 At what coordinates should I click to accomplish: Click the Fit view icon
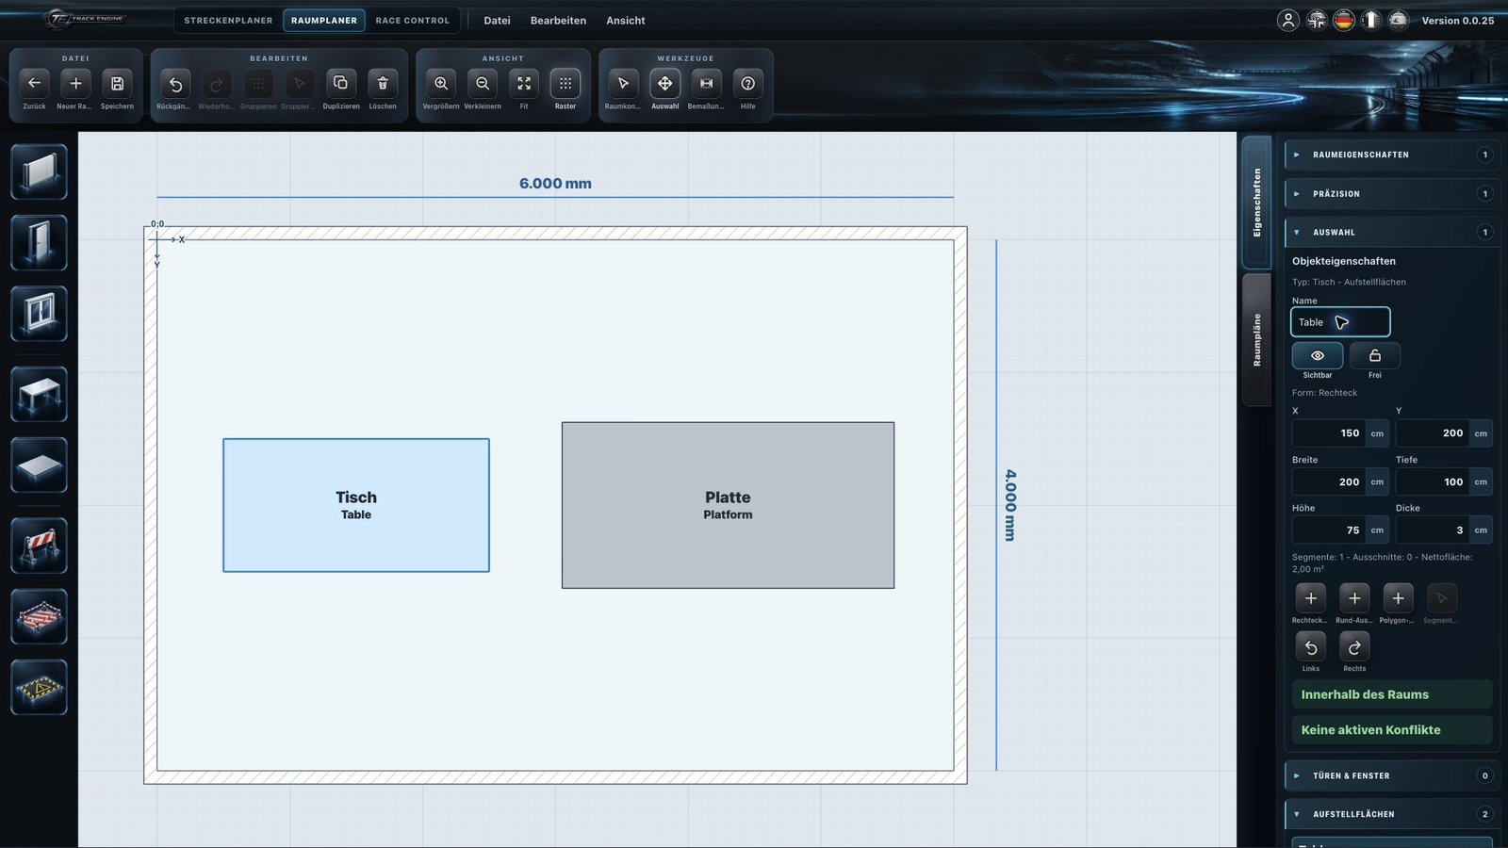pyautogui.click(x=524, y=84)
